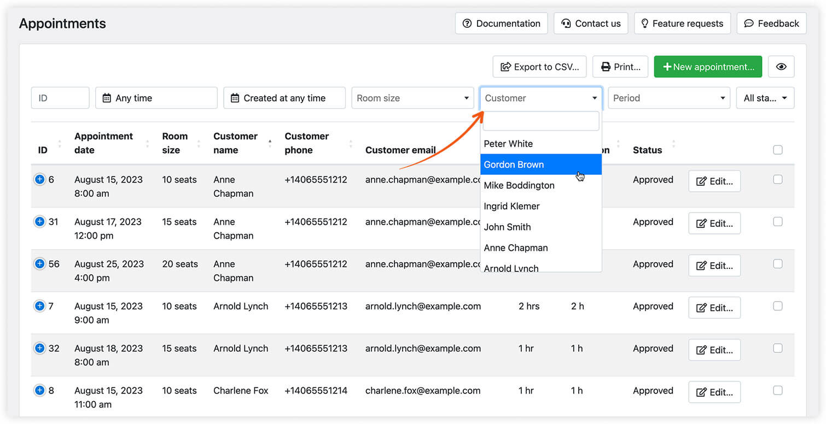Select checkbox for appointment ID 32 row
Viewport: 826px width, 424px height.
[778, 348]
